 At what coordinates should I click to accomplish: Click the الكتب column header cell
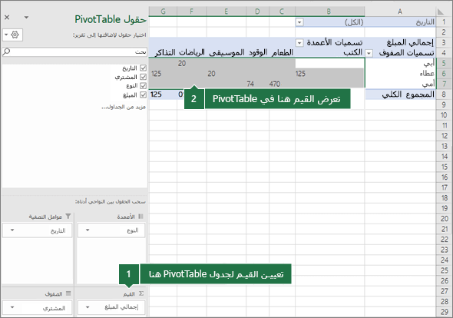329,53
